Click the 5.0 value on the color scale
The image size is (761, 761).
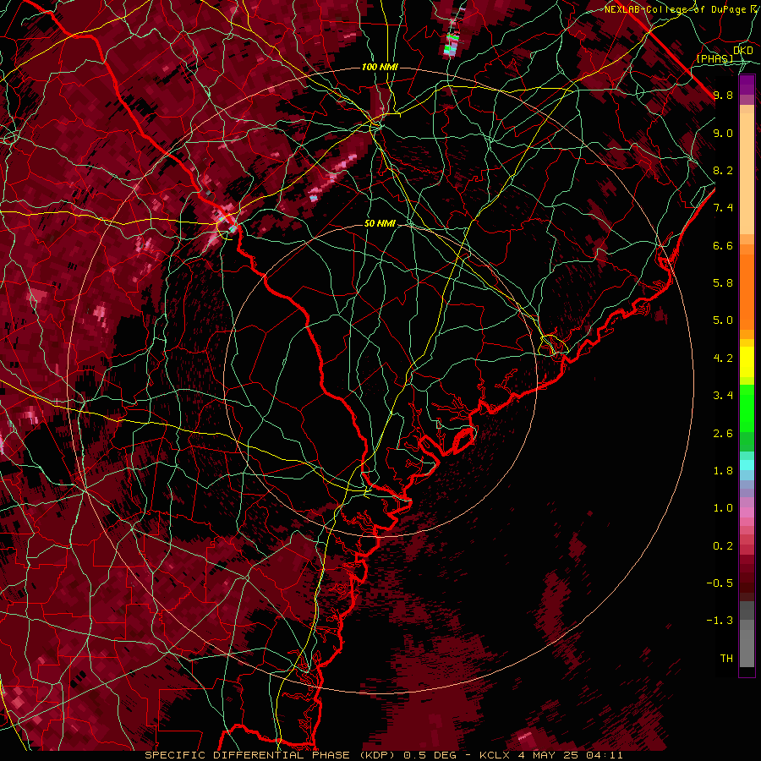point(723,320)
